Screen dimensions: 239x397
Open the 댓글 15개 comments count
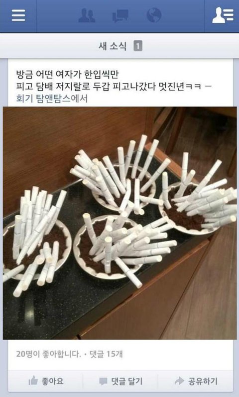pyautogui.click(x=106, y=354)
